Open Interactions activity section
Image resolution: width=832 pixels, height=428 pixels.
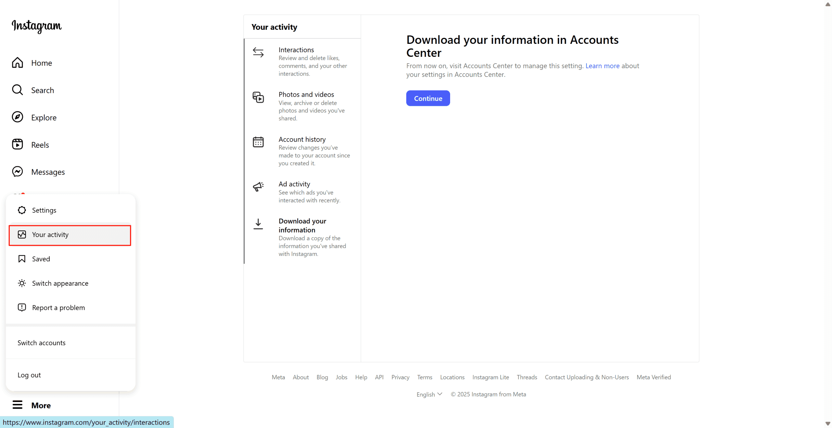click(x=303, y=61)
